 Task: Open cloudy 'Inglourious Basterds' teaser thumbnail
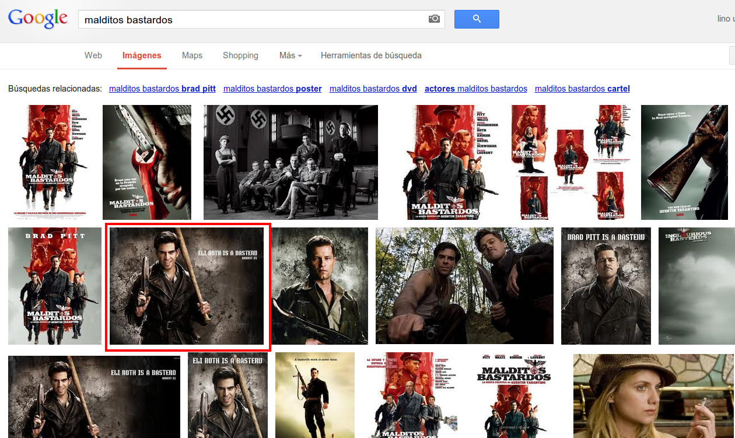pyautogui.click(x=696, y=286)
